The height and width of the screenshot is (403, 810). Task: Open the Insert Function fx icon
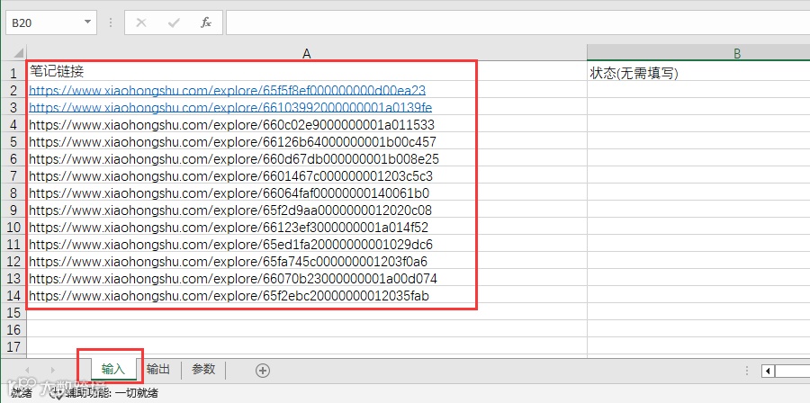(205, 22)
